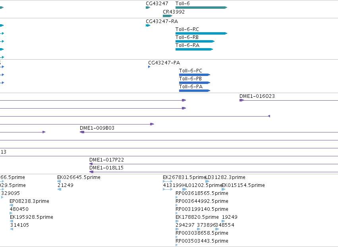Select the 348554 feature label
Screen dimensions: 338x247
[225, 225]
